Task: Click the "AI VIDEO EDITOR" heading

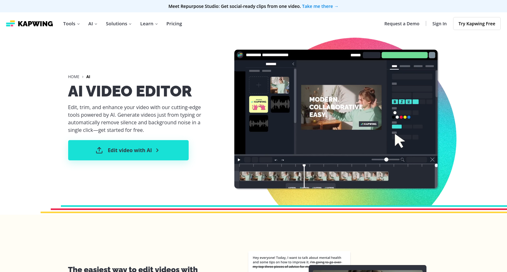Action: (x=130, y=91)
